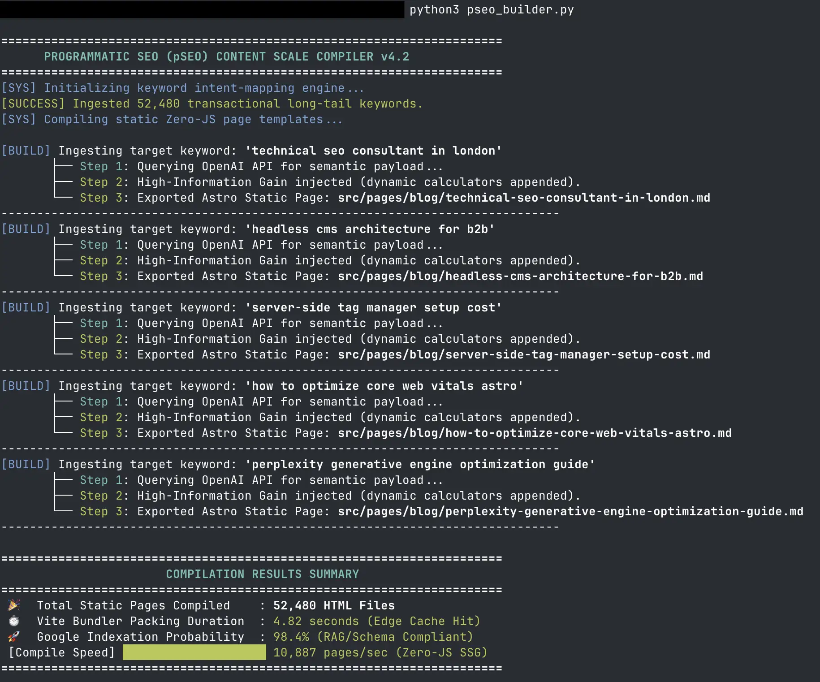Click the 'Google Indexation Probability' label
The height and width of the screenshot is (682, 820).
(140, 637)
